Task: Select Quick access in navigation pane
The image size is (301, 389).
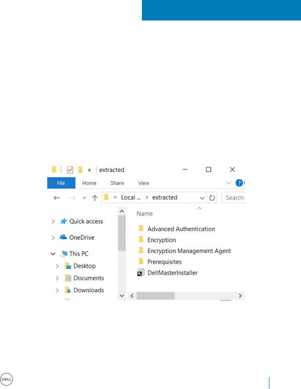Action: point(86,221)
